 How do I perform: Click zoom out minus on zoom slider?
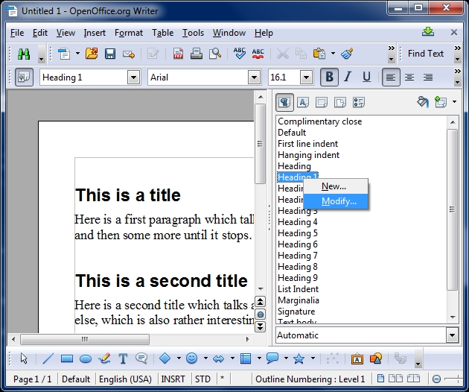(436, 379)
